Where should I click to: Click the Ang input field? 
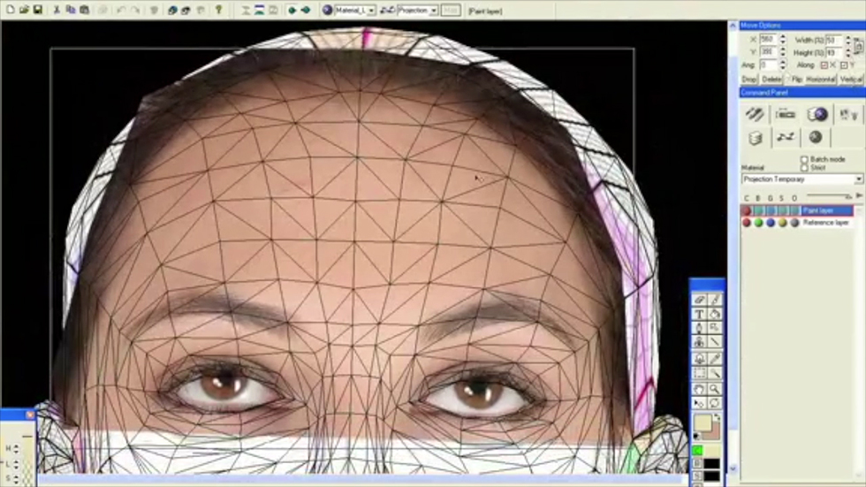(768, 65)
